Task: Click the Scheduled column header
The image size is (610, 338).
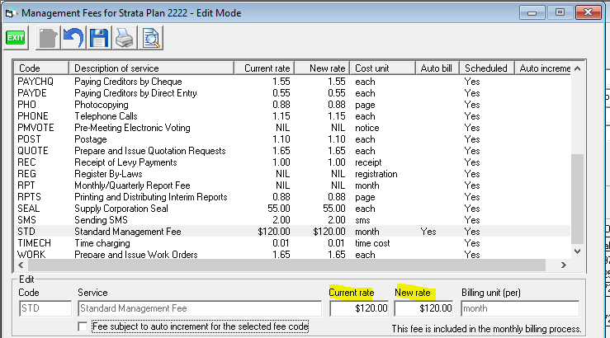Action: click(x=487, y=68)
